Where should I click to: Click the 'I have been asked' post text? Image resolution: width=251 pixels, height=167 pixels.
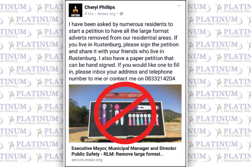pyautogui.click(x=124, y=51)
